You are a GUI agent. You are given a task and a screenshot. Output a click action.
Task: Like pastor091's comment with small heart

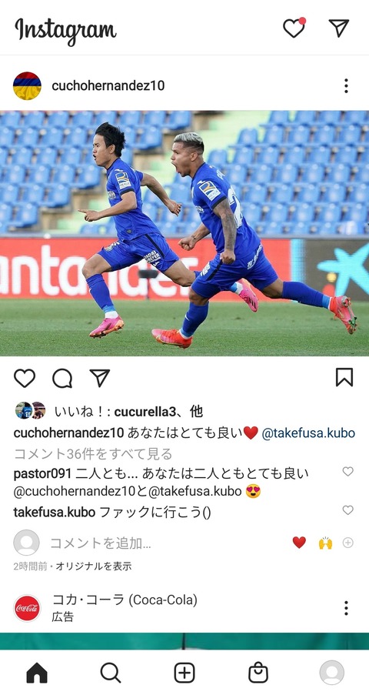pos(347,471)
